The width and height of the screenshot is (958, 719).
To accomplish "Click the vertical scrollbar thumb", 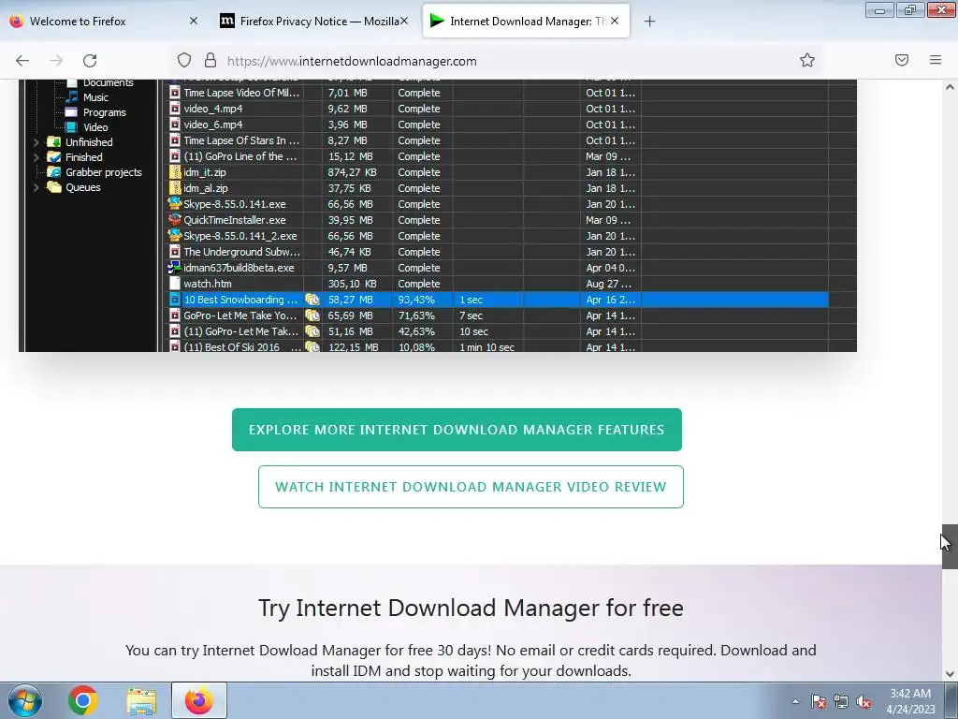I will pyautogui.click(x=950, y=547).
